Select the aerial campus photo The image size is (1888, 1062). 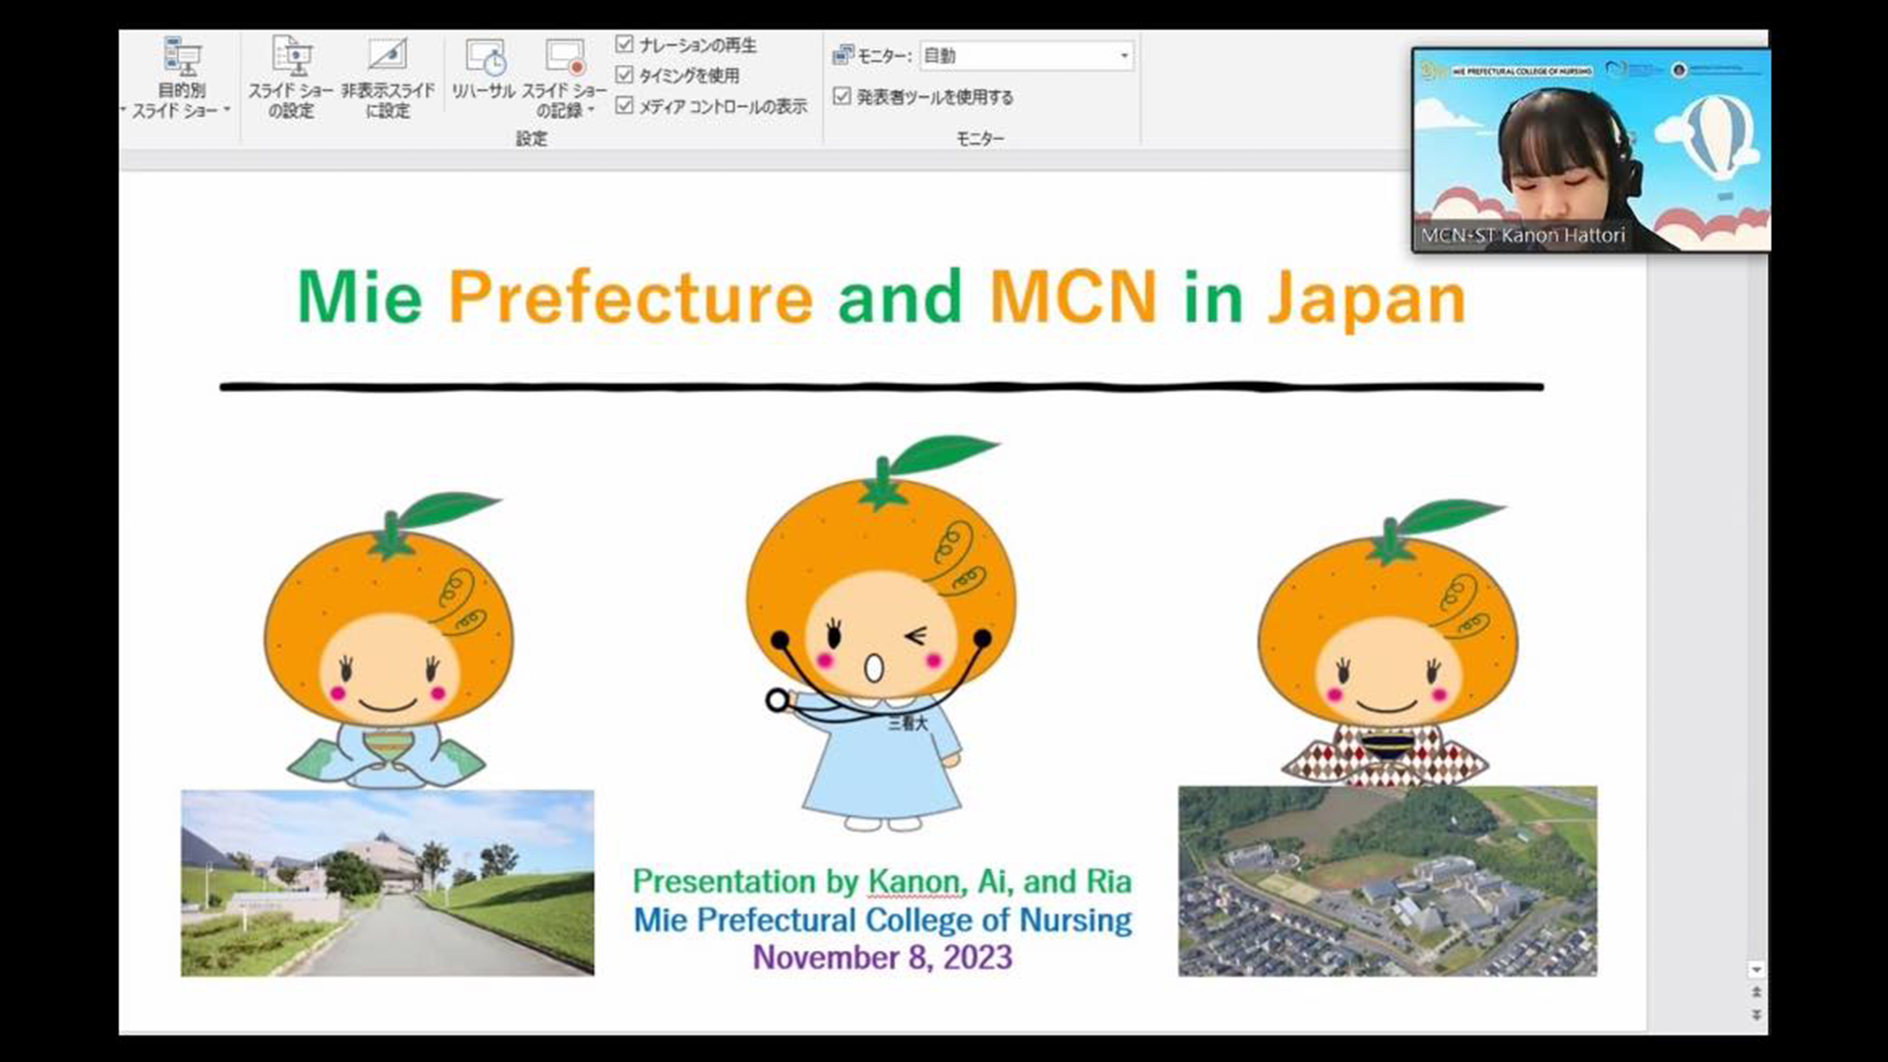(1387, 881)
